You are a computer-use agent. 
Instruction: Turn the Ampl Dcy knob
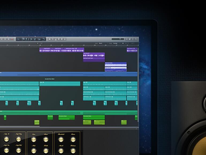[x=18, y=139]
